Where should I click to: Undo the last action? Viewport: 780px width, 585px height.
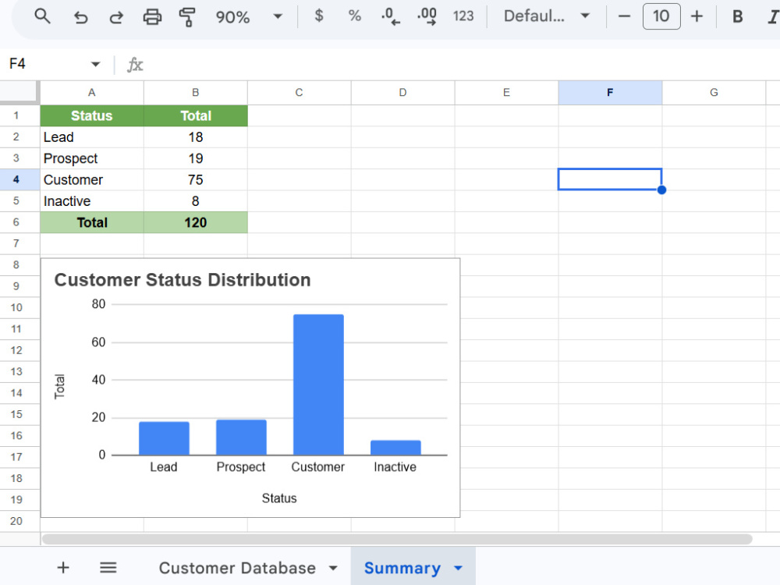pos(80,17)
